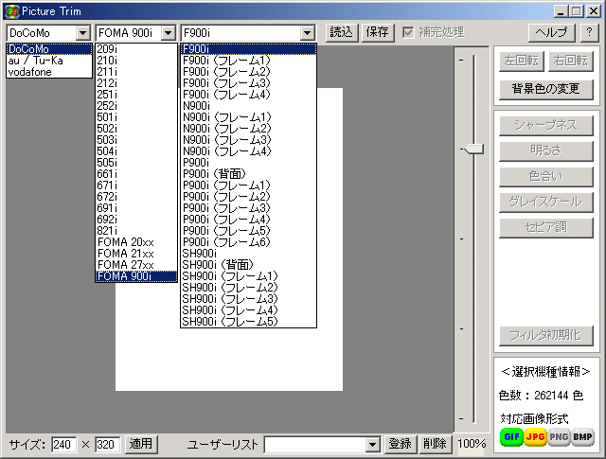Toggle the 補完処理 checkbox
The image size is (606, 459).
pyautogui.click(x=408, y=32)
